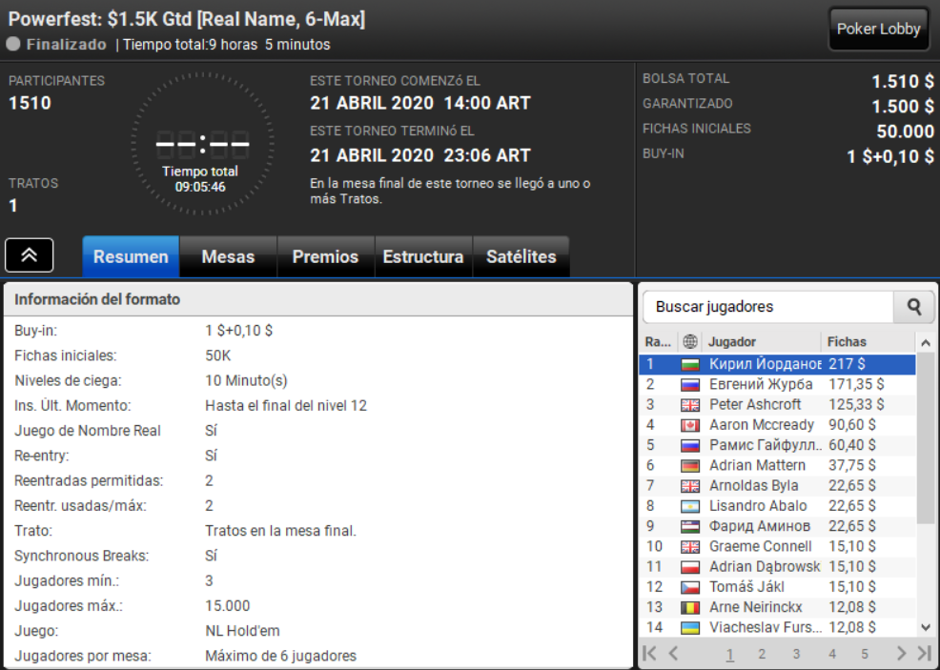940x670 pixels.
Task: Select the Satélites tab
Action: pos(521,256)
